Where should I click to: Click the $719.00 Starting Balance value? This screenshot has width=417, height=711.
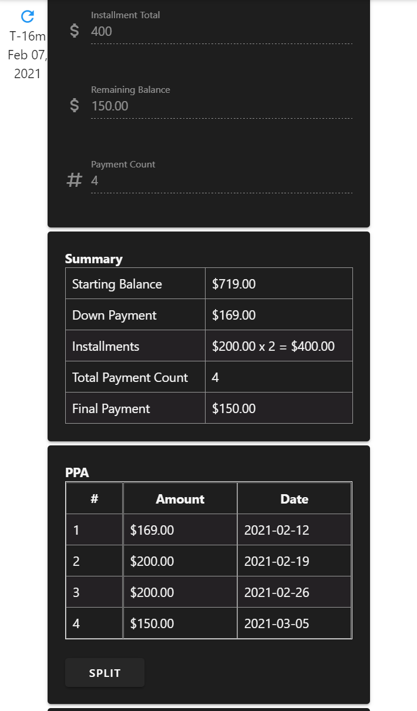[x=234, y=284]
